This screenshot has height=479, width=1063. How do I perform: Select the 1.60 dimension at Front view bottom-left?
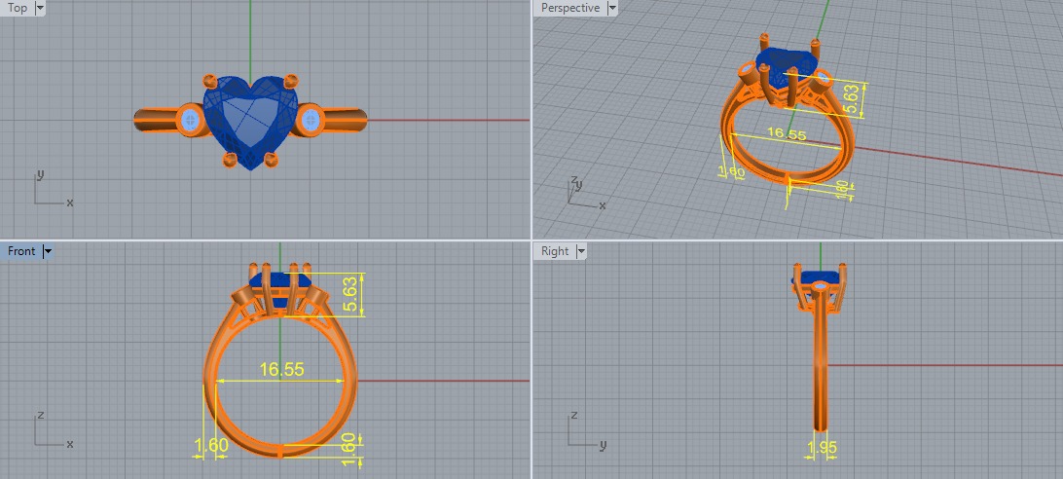pos(211,447)
